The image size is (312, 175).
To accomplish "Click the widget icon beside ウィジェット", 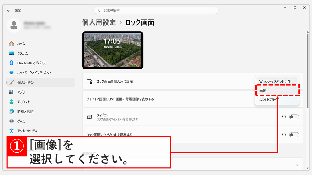I will (89, 117).
